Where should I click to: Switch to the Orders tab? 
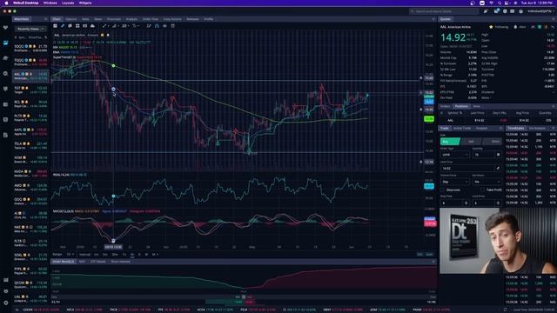tap(445, 106)
